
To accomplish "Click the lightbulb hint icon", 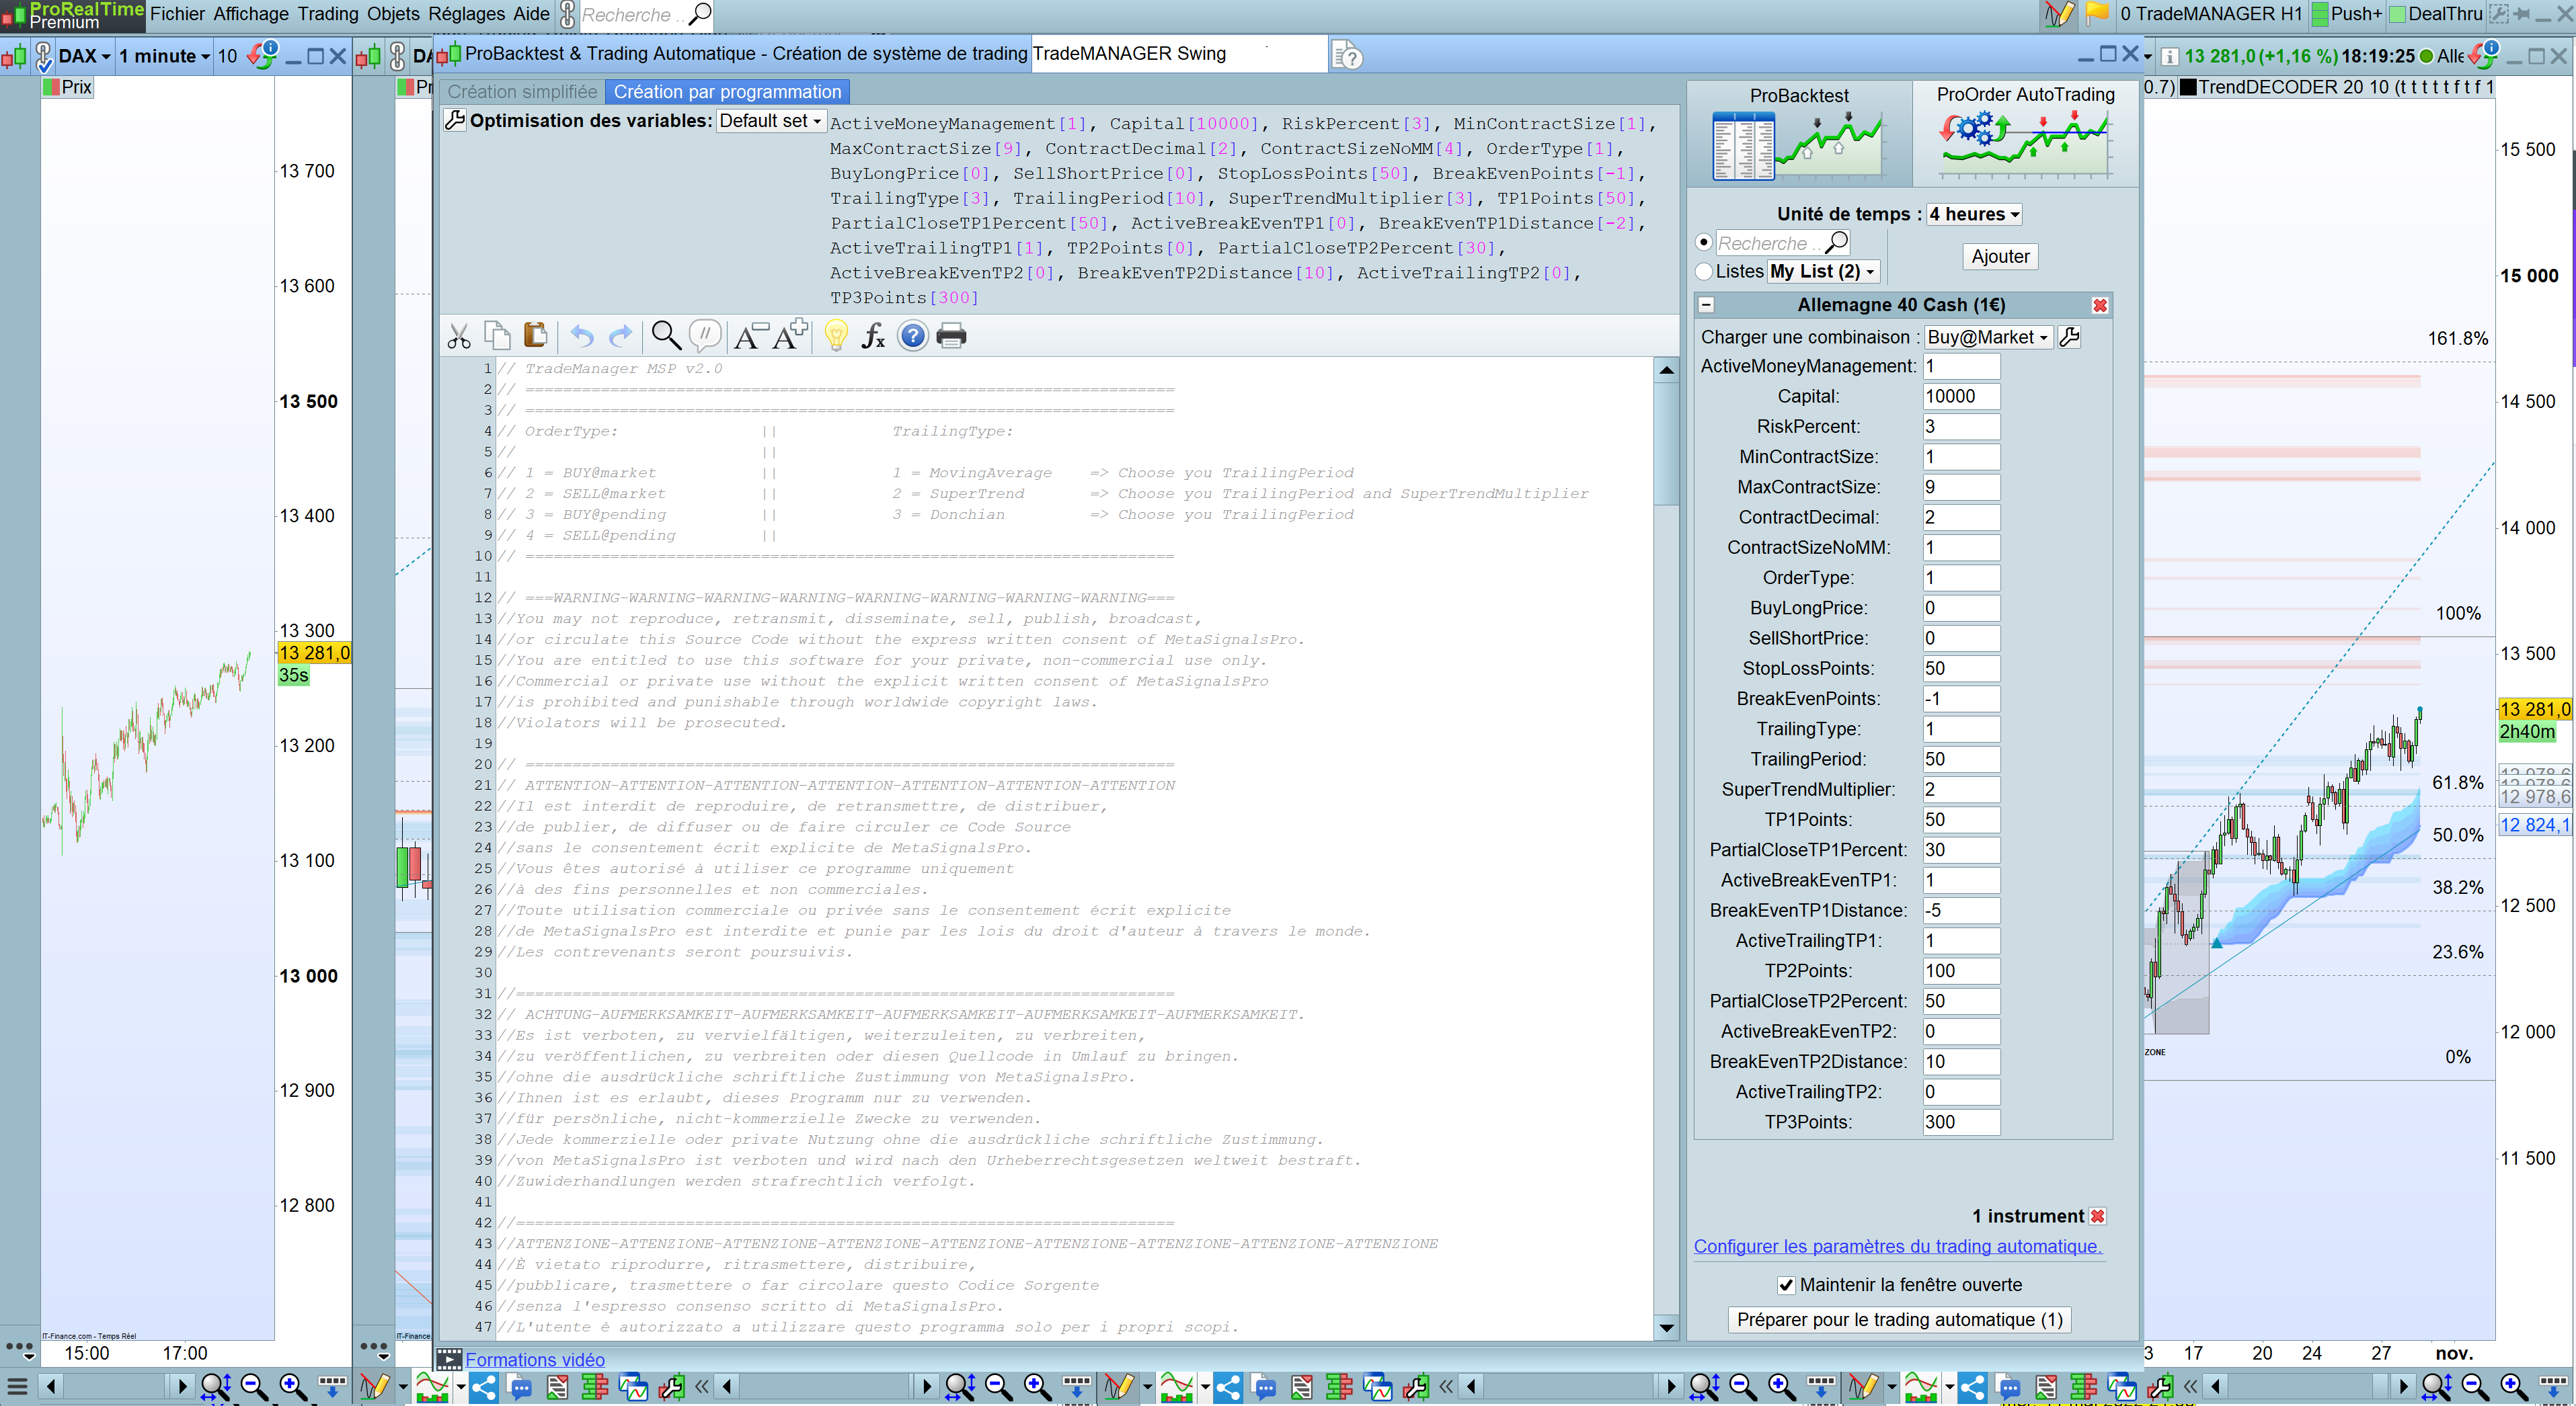I will [836, 336].
